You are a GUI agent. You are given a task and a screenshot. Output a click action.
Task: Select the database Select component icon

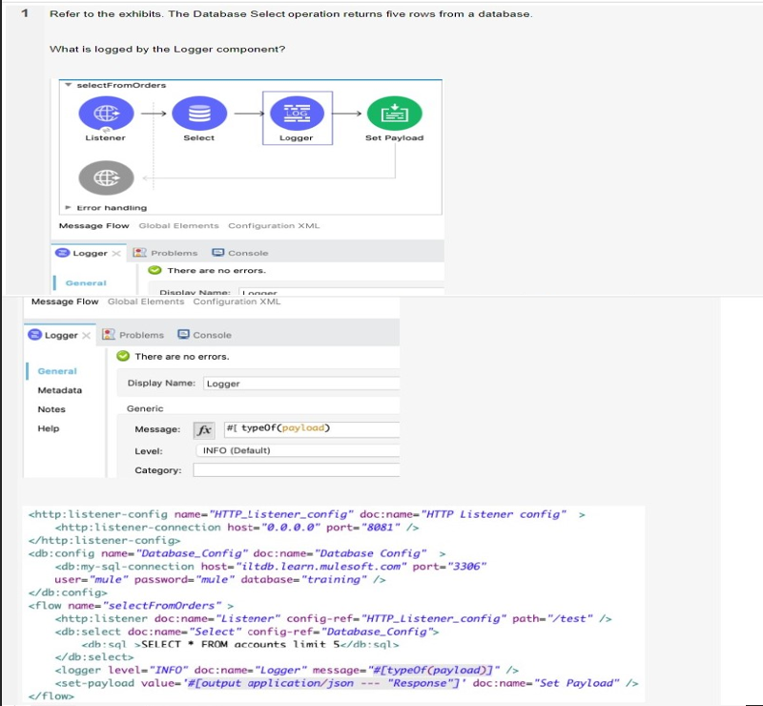coord(199,114)
